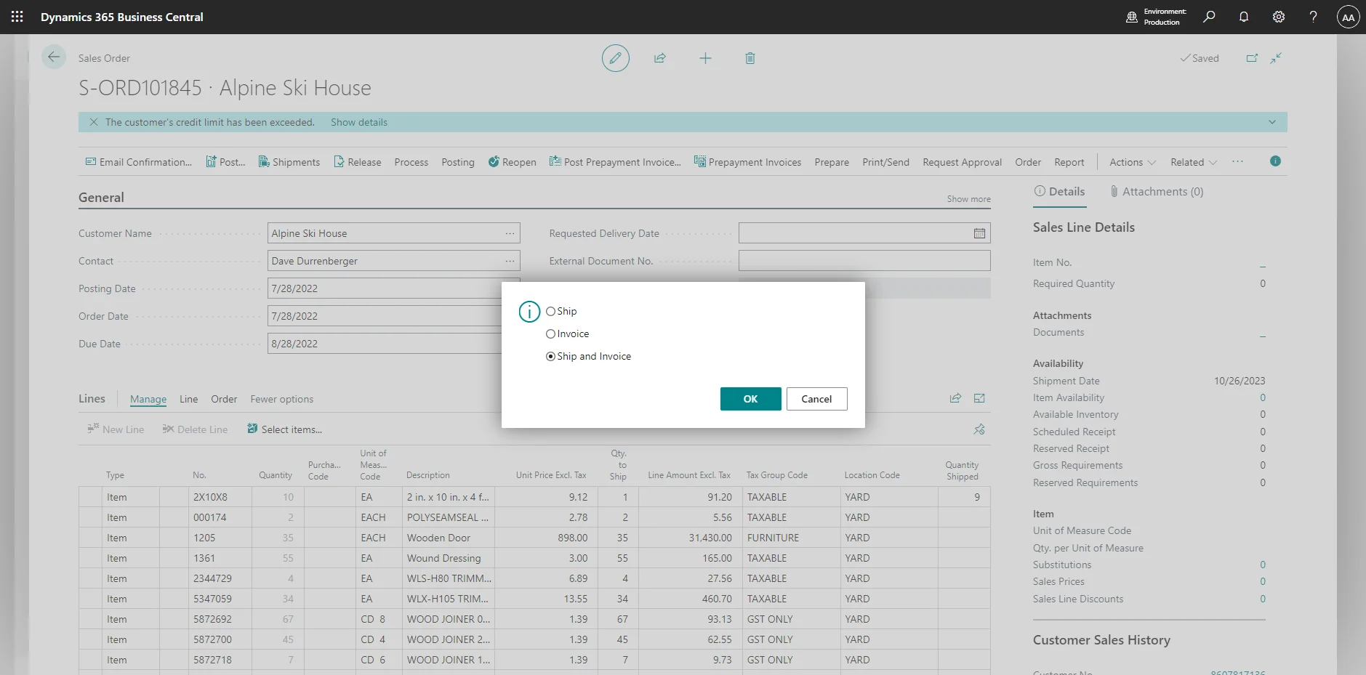Click the share icon in the header
This screenshot has width=1366, height=675.
tap(660, 58)
